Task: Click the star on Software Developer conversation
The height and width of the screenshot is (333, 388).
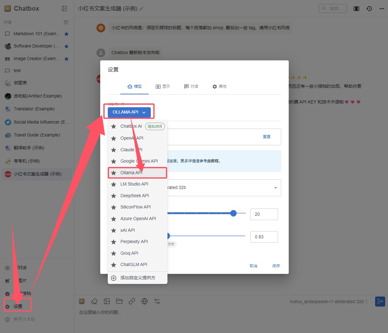Action: click(x=66, y=46)
